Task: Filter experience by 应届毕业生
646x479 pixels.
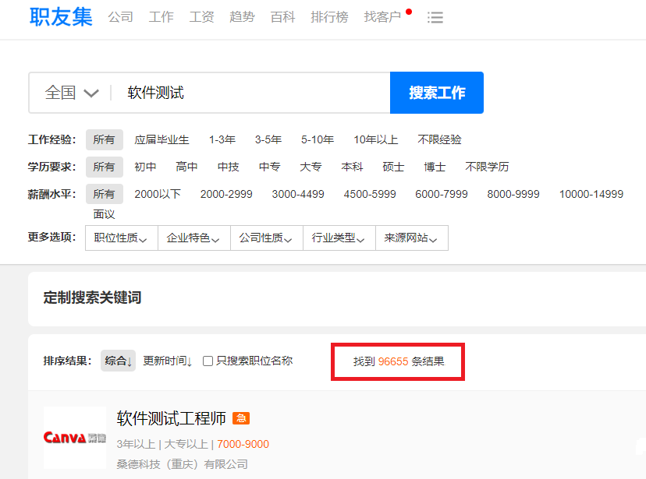Action: pyautogui.click(x=161, y=139)
